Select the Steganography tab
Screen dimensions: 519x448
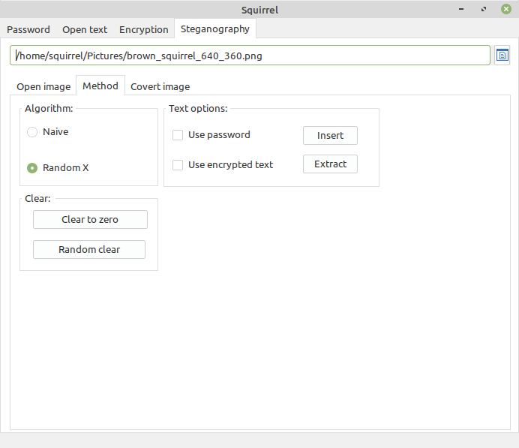tap(214, 29)
